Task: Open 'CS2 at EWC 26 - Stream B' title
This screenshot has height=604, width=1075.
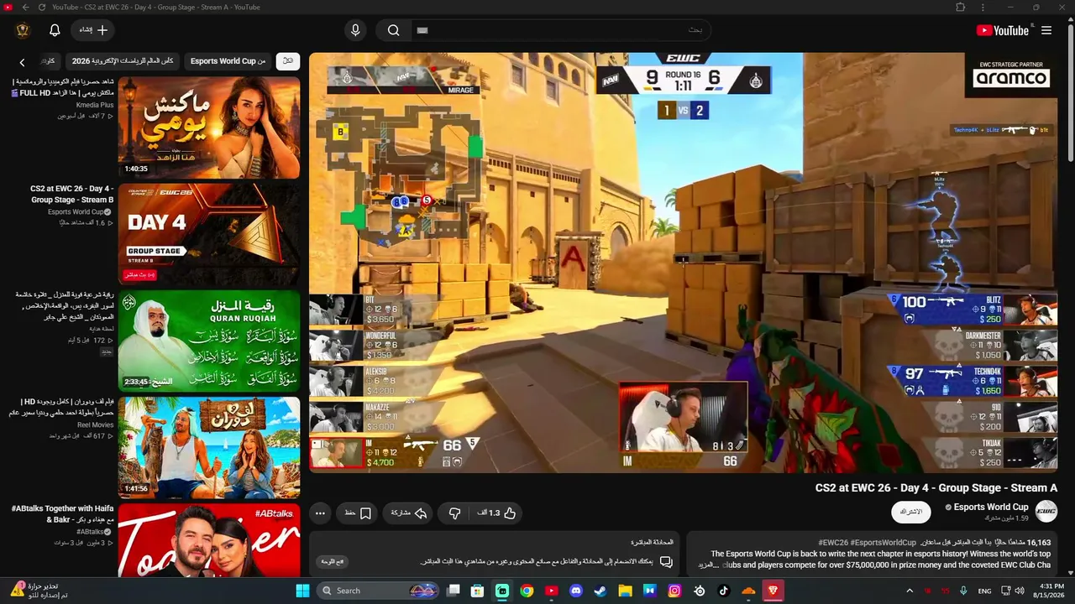Action: coord(72,194)
